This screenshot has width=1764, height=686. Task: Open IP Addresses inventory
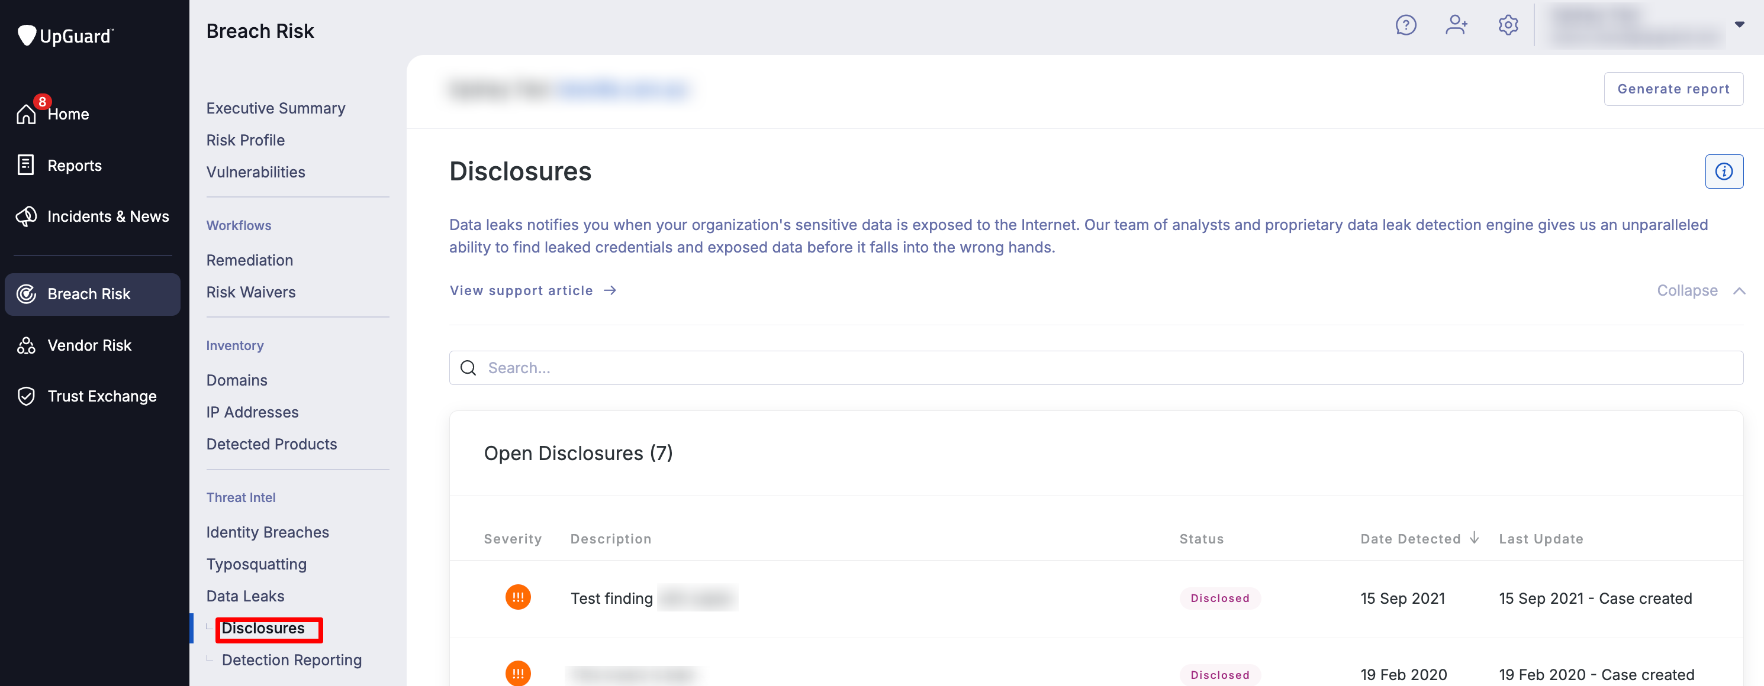coord(252,412)
